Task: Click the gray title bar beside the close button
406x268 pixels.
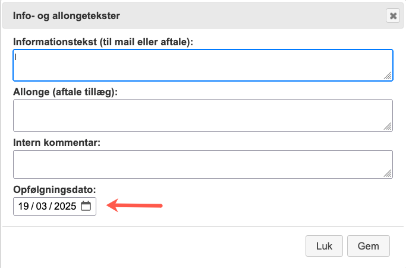Action: (x=253, y=16)
